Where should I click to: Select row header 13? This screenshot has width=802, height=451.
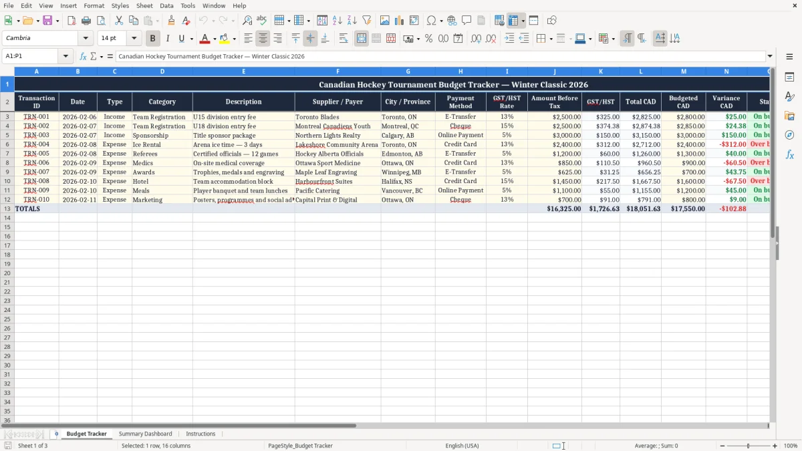coord(7,208)
